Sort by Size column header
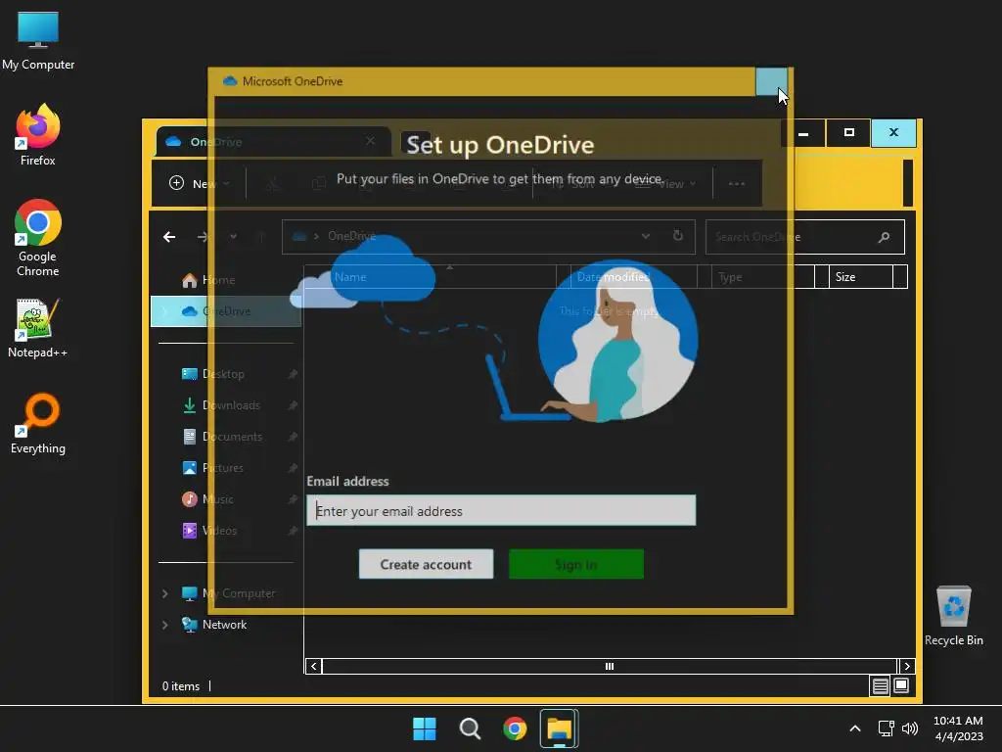 click(x=861, y=277)
